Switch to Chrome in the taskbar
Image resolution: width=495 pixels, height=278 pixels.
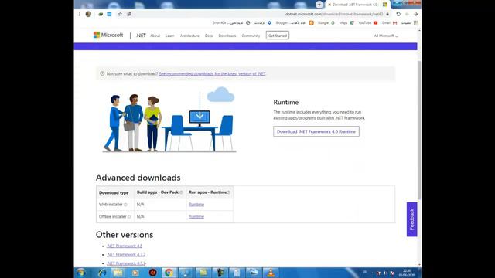(169, 273)
